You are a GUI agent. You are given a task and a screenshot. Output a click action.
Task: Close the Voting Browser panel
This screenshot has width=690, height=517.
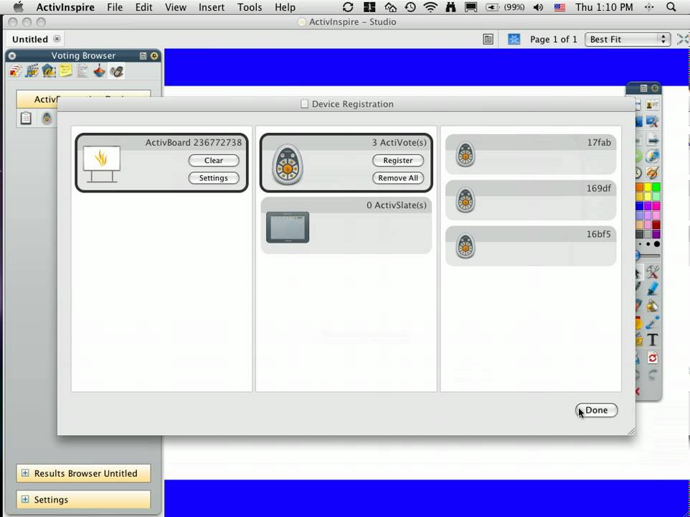pos(12,56)
